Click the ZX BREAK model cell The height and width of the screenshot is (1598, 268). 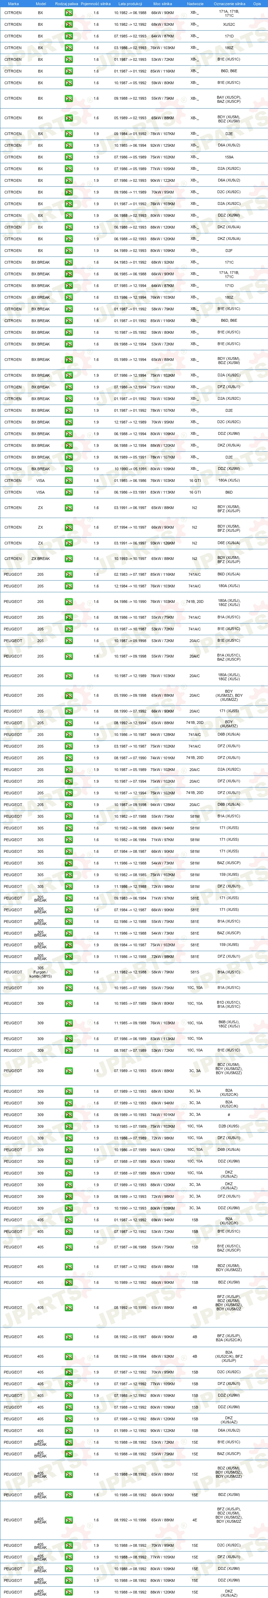tap(40, 559)
